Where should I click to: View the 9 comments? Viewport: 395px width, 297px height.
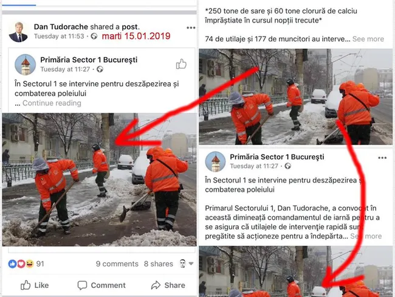pyautogui.click(x=117, y=264)
